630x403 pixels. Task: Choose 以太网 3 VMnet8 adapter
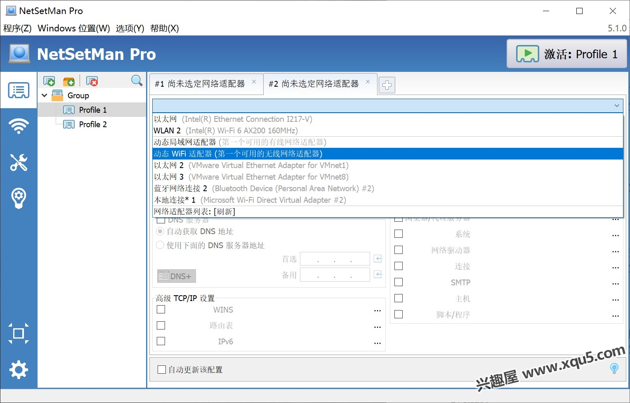pyautogui.click(x=387, y=177)
